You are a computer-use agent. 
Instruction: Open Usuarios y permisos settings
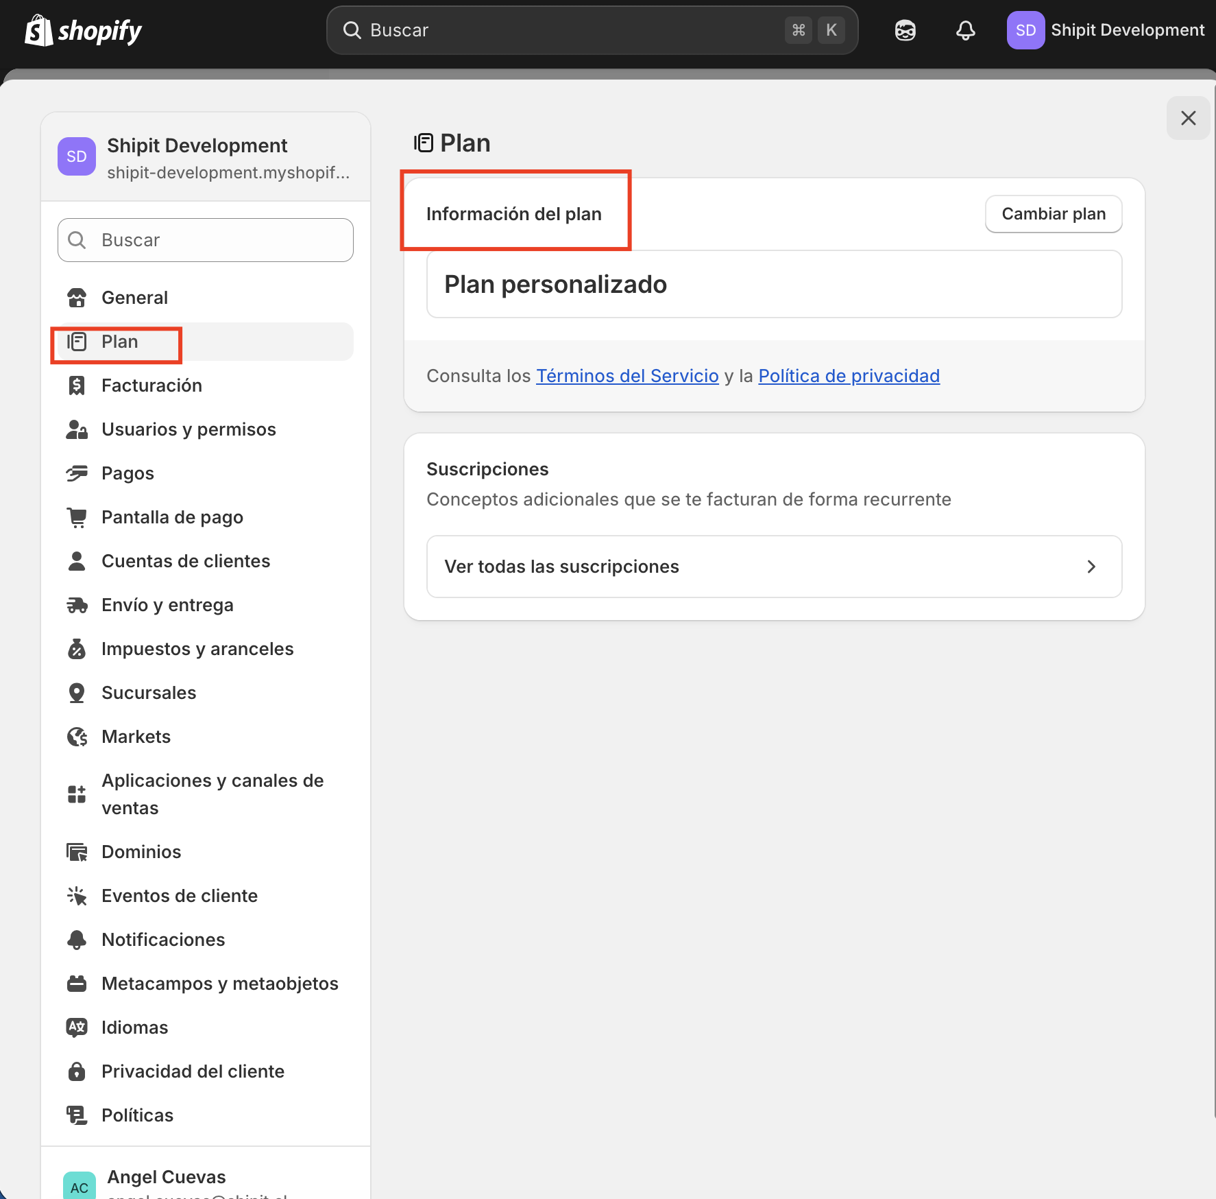click(189, 429)
